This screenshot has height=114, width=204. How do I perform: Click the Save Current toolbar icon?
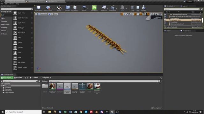[x=39, y=8]
